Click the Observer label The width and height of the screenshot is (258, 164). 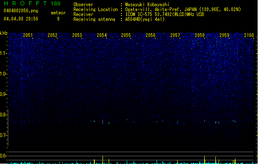coord(83,5)
